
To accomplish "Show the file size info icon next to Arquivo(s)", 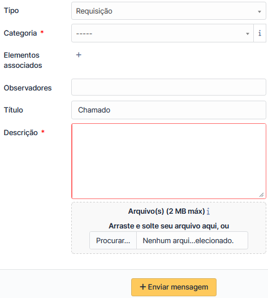I will coord(208,211).
